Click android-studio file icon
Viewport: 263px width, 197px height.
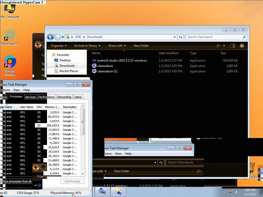pyautogui.click(x=94, y=61)
